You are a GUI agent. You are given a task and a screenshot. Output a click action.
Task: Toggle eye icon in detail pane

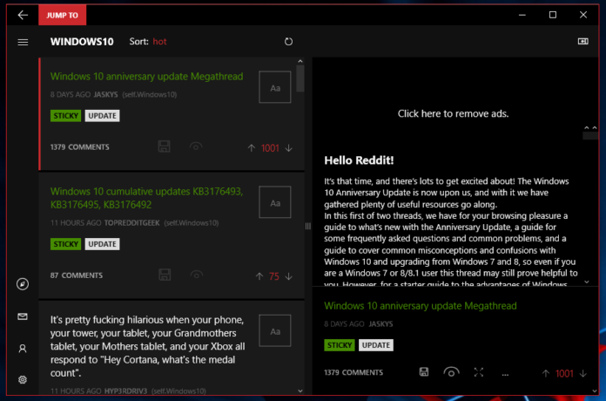pyautogui.click(x=451, y=372)
